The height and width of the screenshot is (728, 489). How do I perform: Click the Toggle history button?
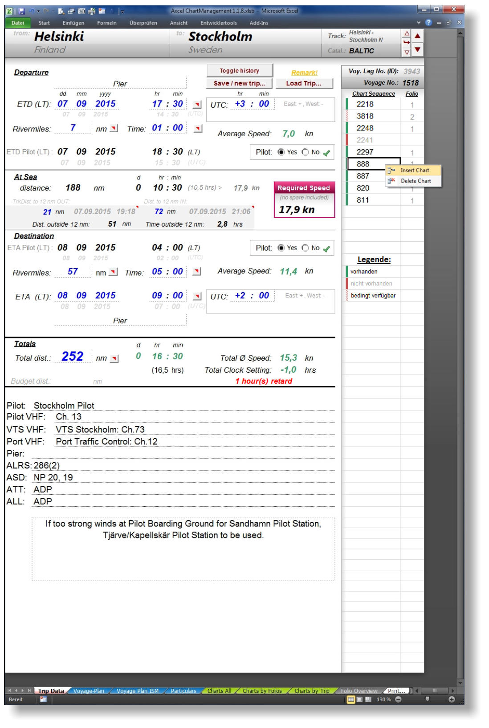239,71
